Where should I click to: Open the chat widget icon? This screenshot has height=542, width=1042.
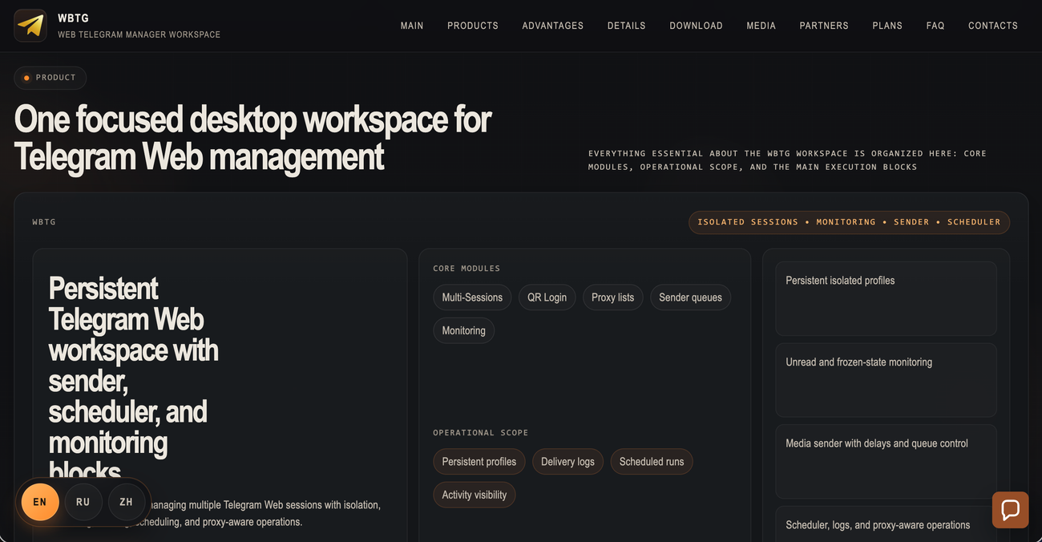point(1010,509)
